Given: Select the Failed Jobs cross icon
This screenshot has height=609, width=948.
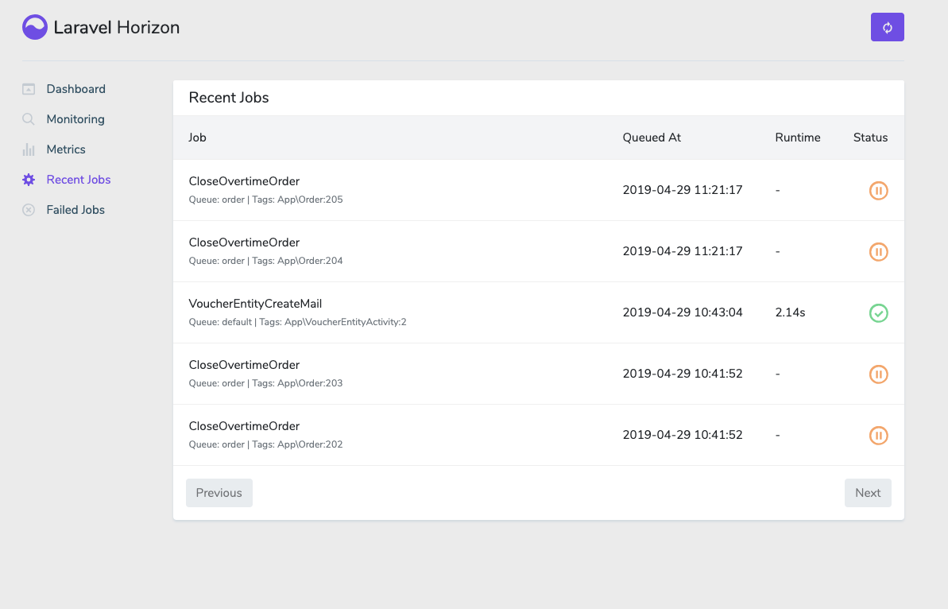Looking at the screenshot, I should 29,209.
